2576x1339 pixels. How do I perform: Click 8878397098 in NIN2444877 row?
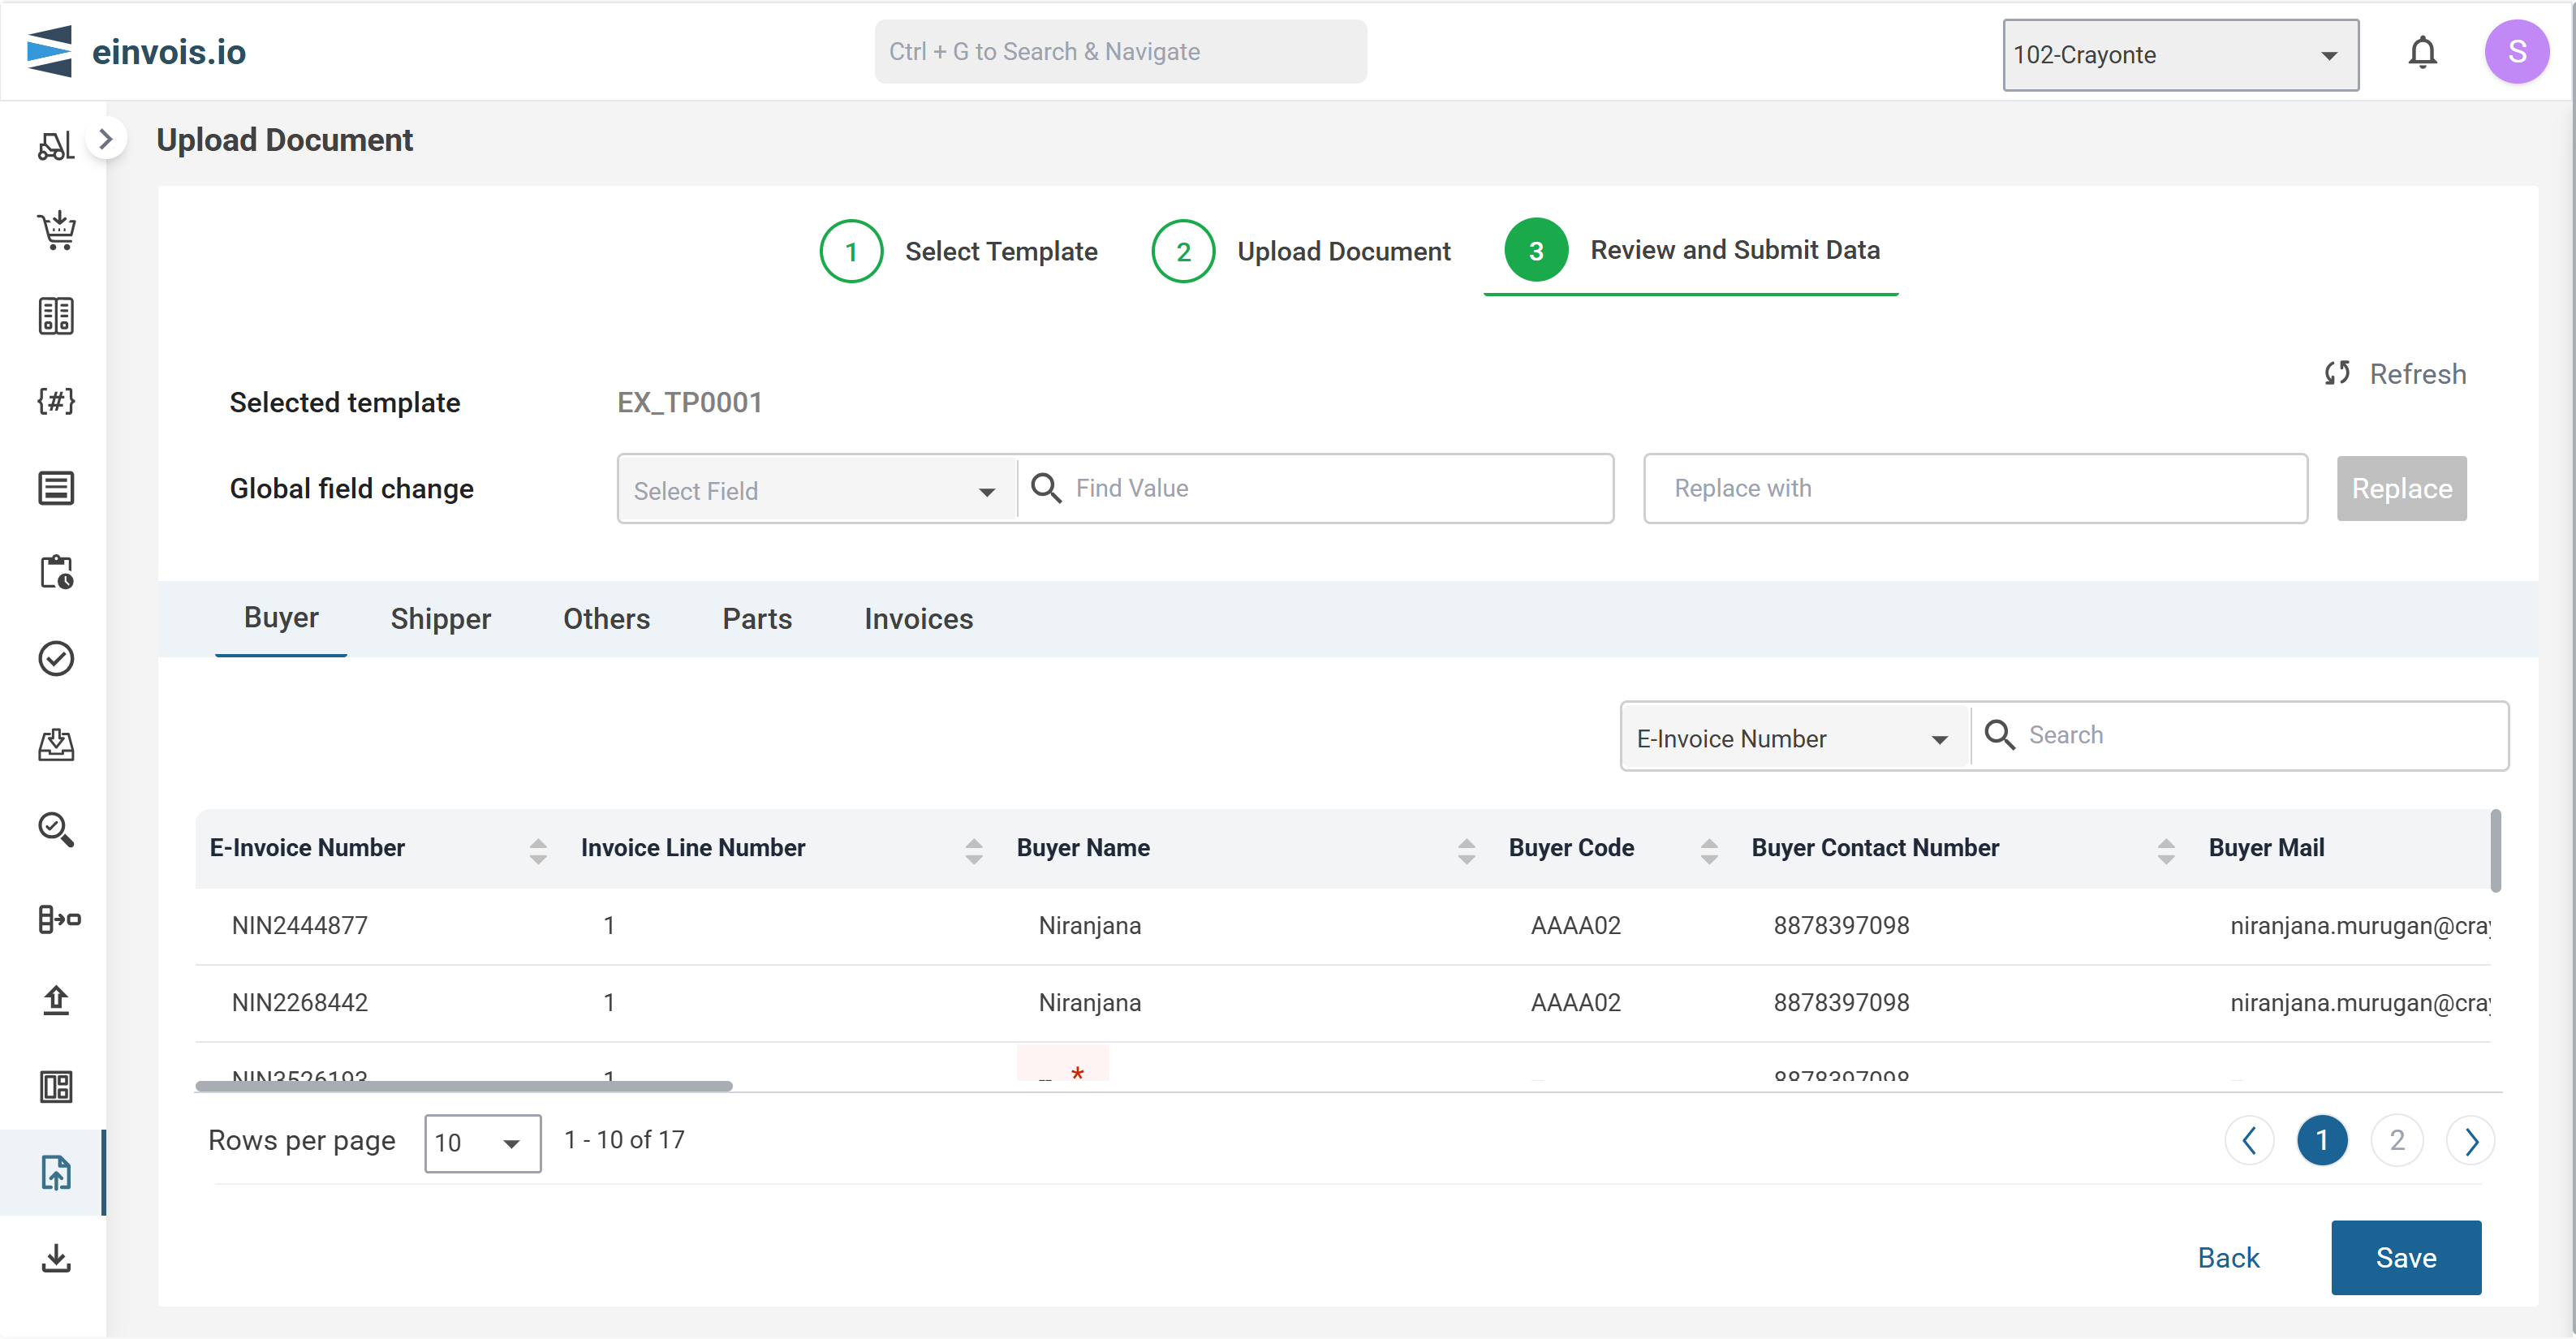(x=1841, y=925)
